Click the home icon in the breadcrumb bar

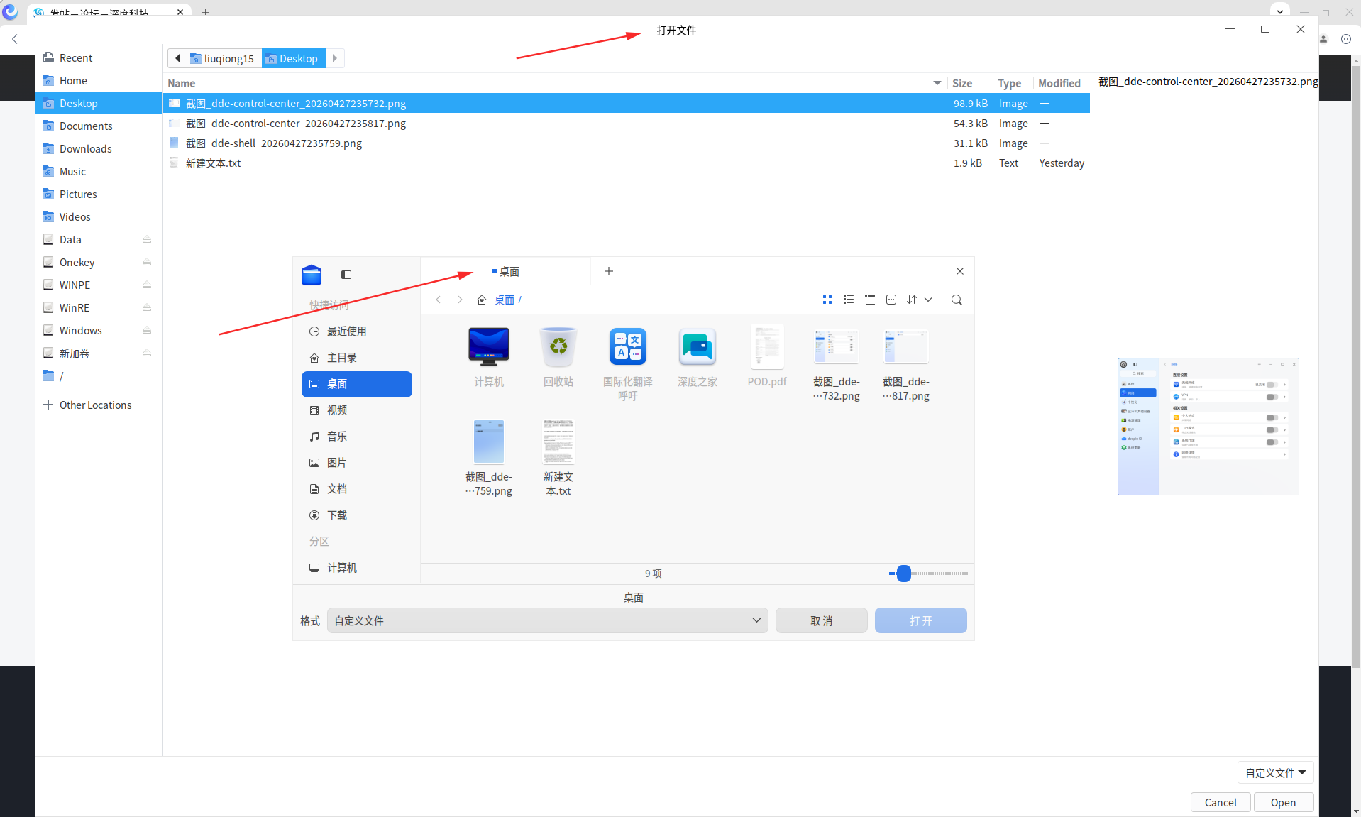point(482,300)
